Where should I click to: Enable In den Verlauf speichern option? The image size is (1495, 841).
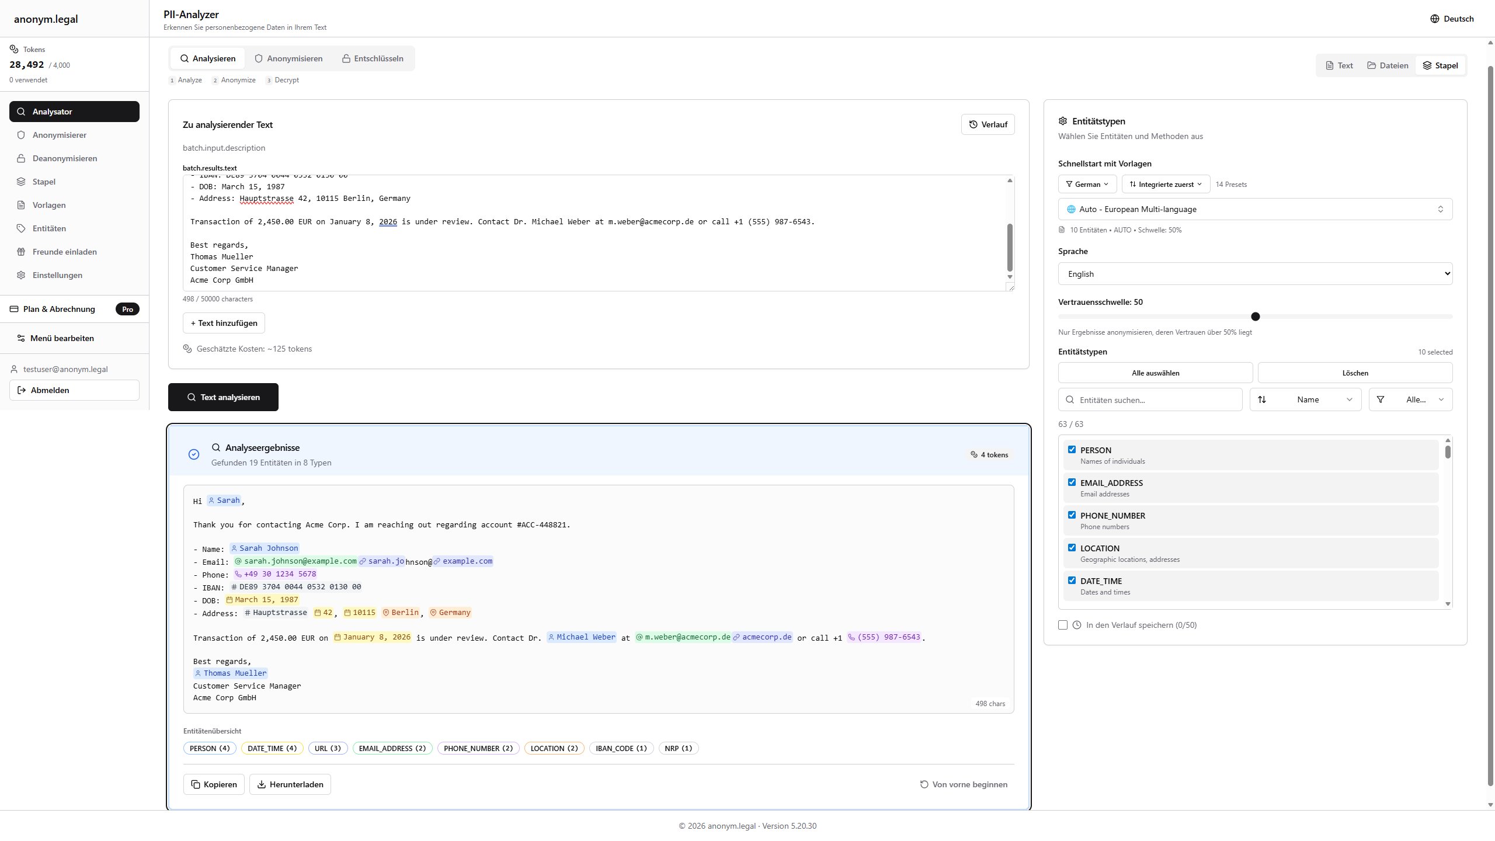pos(1062,624)
